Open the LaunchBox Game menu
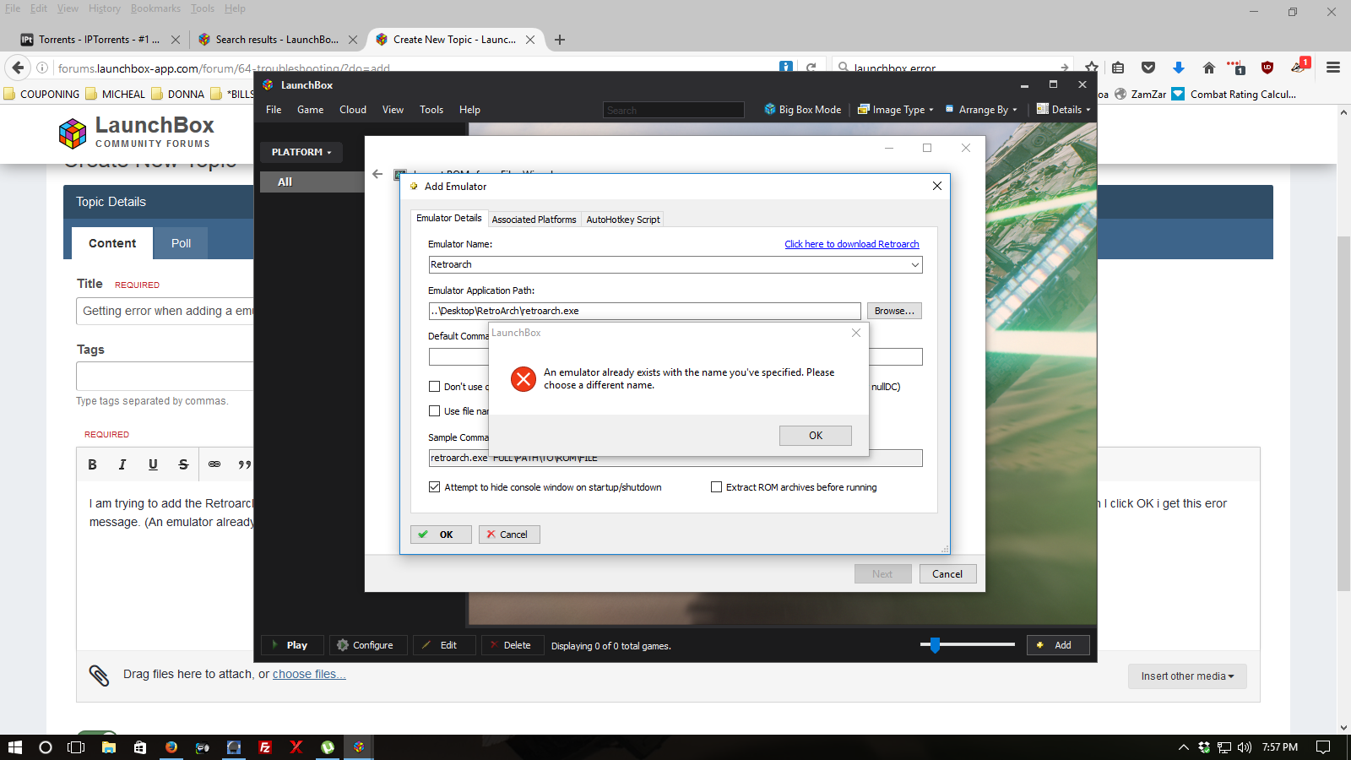1351x760 pixels. pyautogui.click(x=310, y=110)
